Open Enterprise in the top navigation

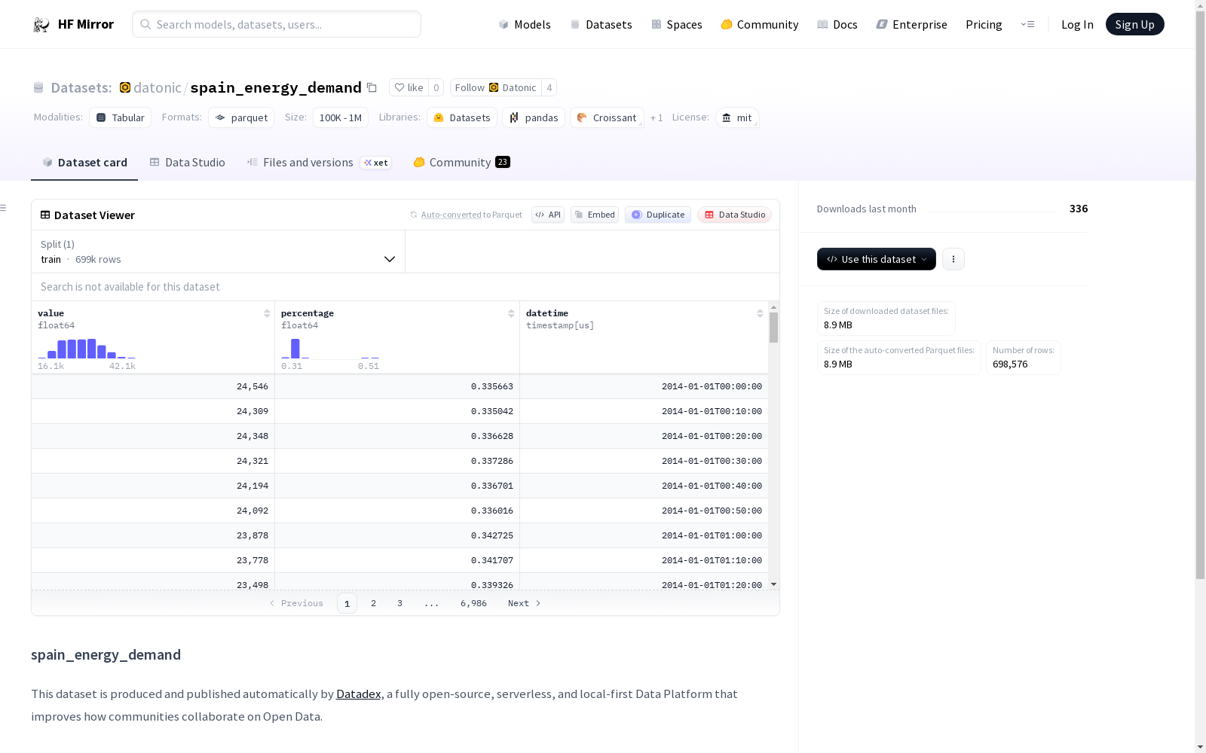click(x=912, y=25)
